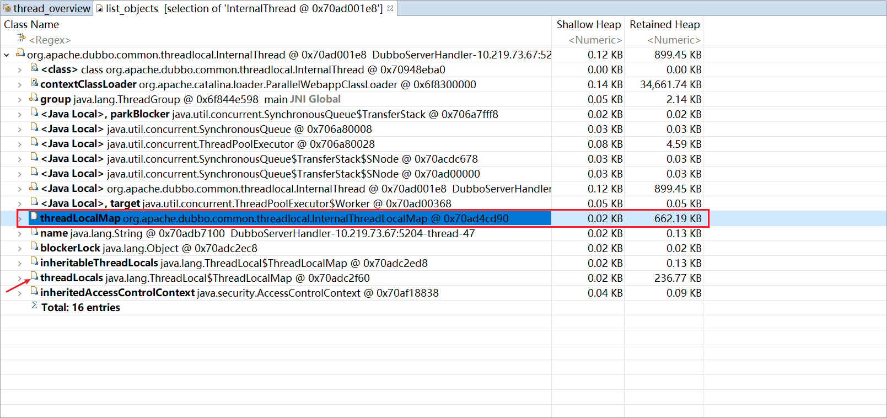Click the 34,661.74 KB retained heap value
Viewport: 887px width, 418px height.
pos(671,84)
